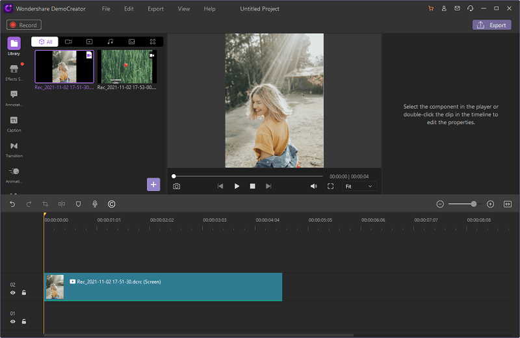Open the File menu
Screen dimensions: 520x338
(106, 9)
